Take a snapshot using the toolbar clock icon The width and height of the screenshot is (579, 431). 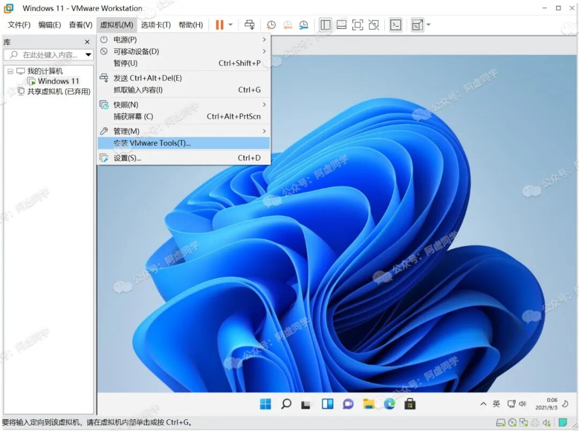tap(271, 25)
